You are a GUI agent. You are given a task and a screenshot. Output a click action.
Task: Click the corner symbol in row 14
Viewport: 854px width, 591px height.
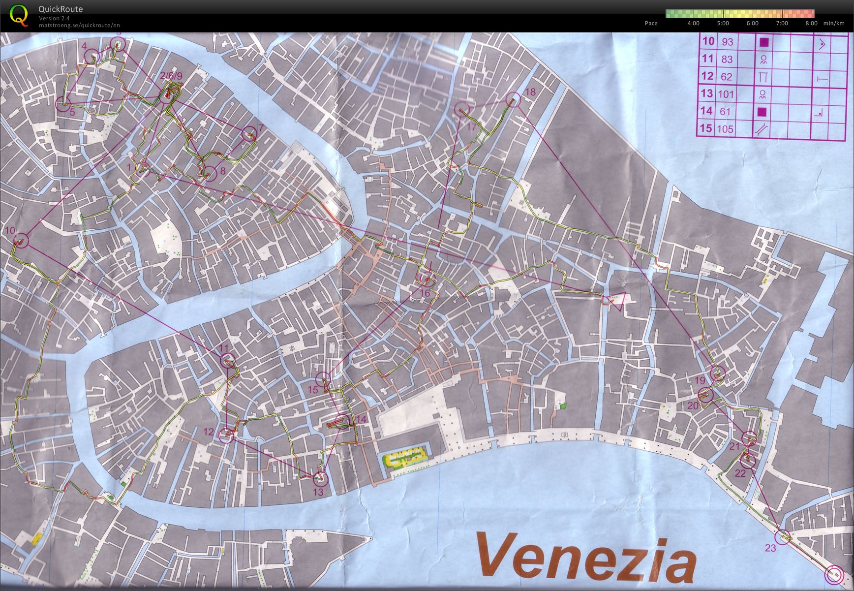pyautogui.click(x=819, y=113)
